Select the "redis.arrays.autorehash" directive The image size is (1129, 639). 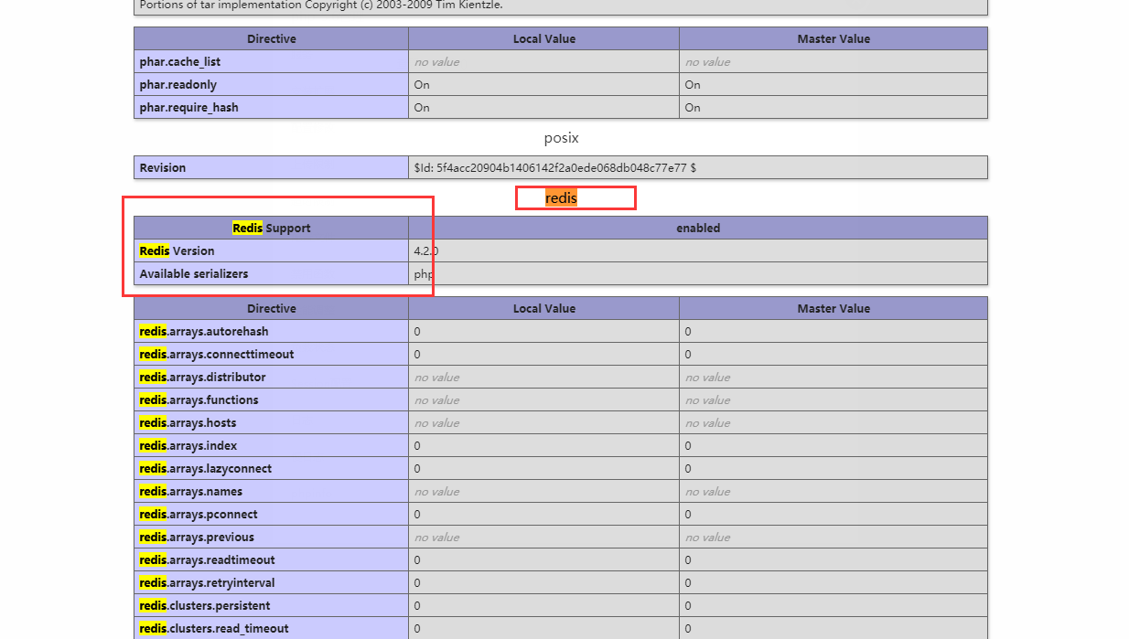pos(203,332)
